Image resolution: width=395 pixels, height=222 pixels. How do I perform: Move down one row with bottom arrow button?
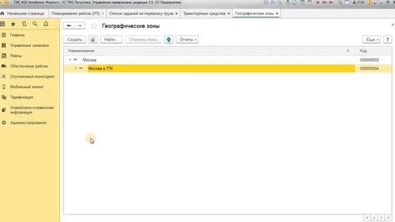[x=381, y=218]
